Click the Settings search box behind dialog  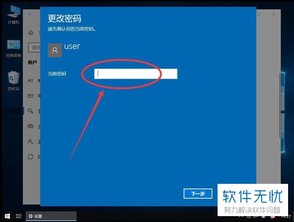tap(35, 47)
